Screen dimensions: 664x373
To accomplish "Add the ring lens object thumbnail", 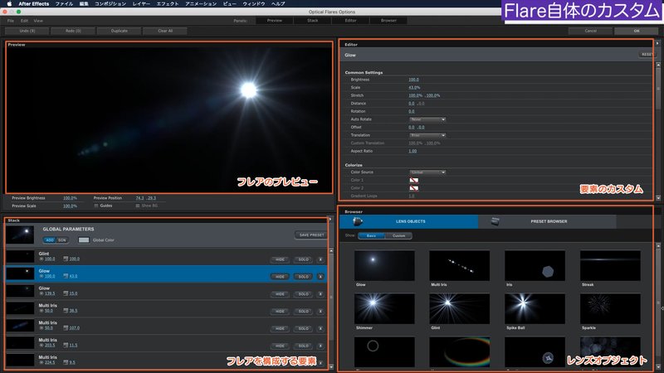I will pos(384,351).
